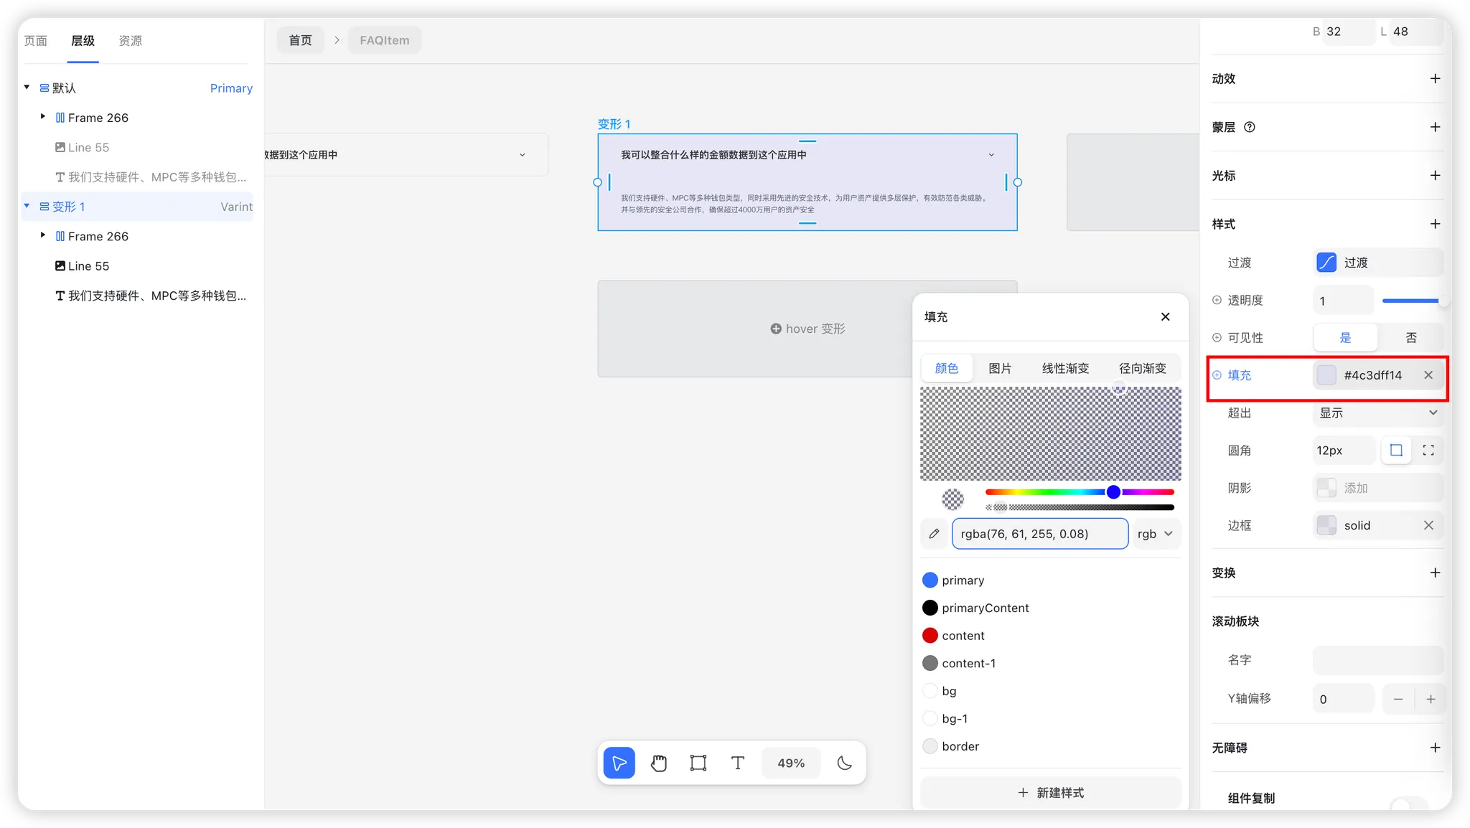Open the rgb color format dropdown

pyautogui.click(x=1155, y=534)
